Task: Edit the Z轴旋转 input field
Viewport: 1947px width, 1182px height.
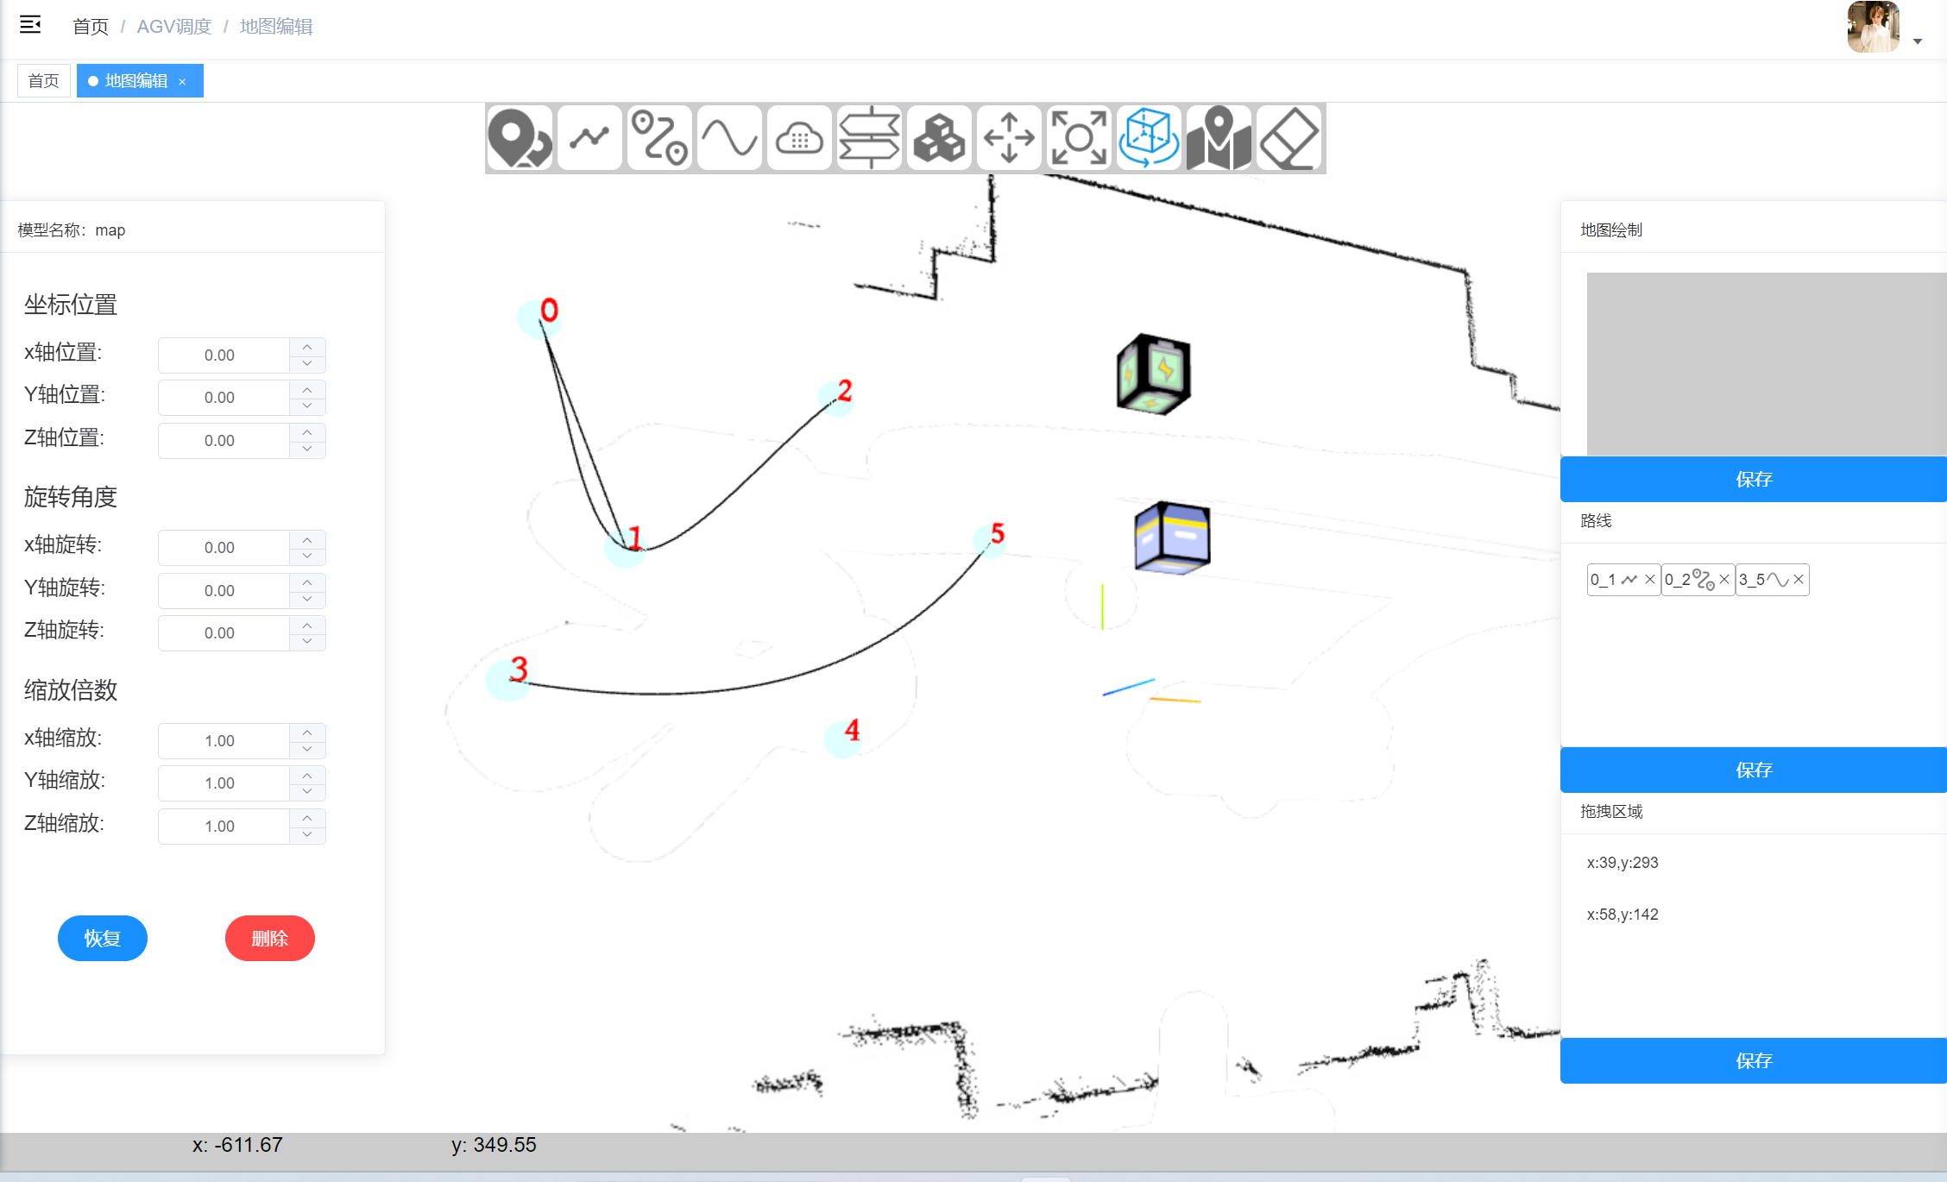Action: tap(224, 633)
